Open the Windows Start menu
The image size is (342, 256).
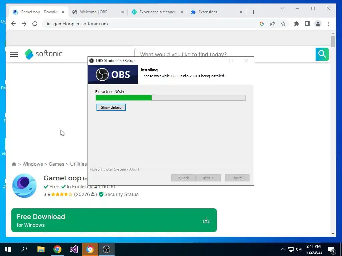(8, 249)
